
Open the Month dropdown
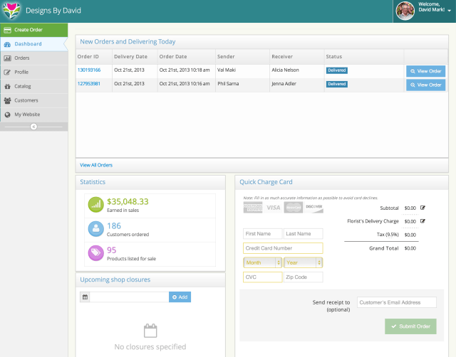click(261, 262)
